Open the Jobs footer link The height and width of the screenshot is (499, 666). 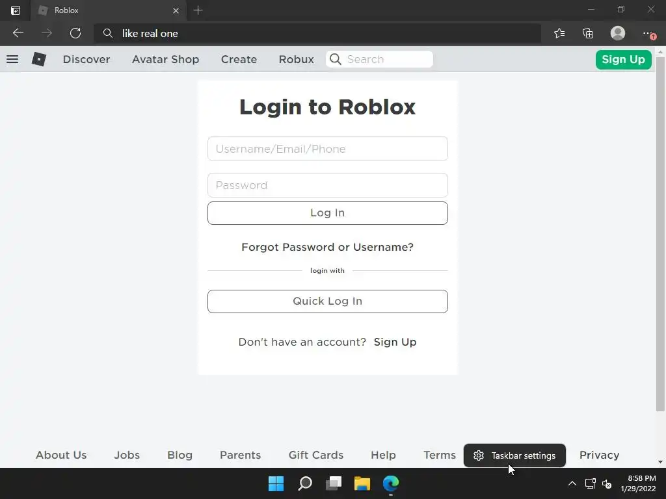pyautogui.click(x=127, y=455)
